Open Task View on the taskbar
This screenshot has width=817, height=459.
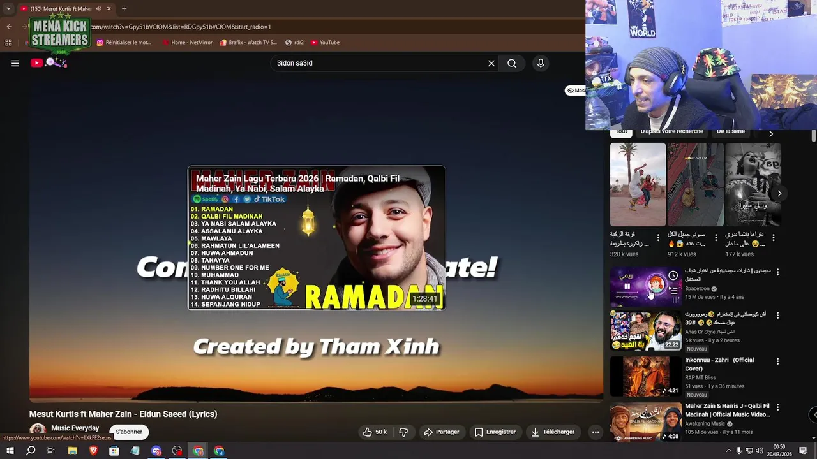pyautogui.click(x=51, y=451)
